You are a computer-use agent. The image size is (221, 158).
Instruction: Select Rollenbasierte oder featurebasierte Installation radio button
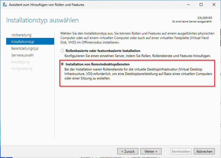coord(62,51)
